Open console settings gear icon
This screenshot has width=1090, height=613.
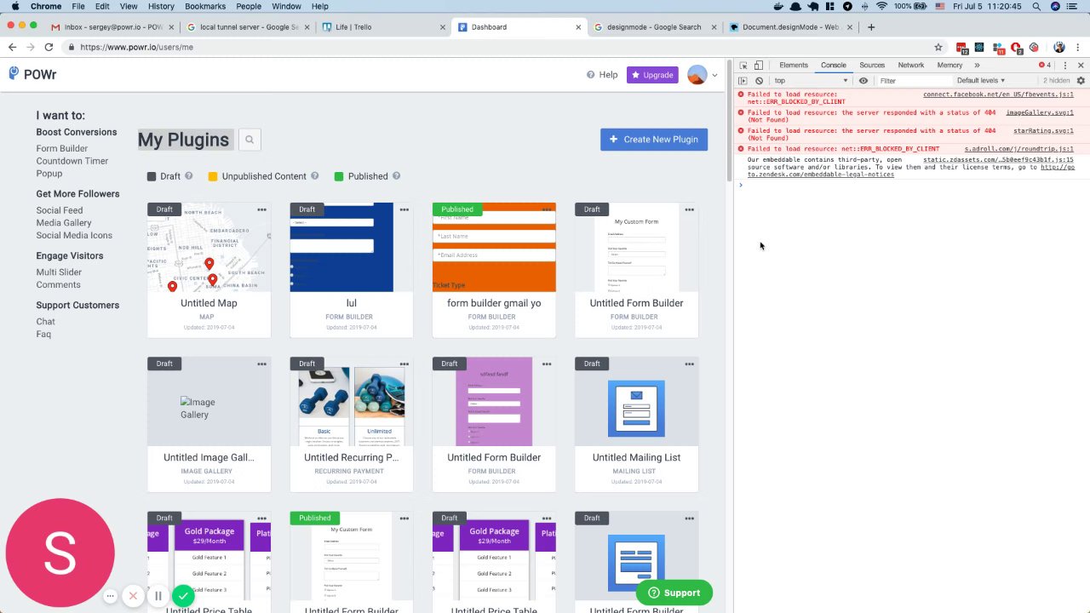(1081, 81)
